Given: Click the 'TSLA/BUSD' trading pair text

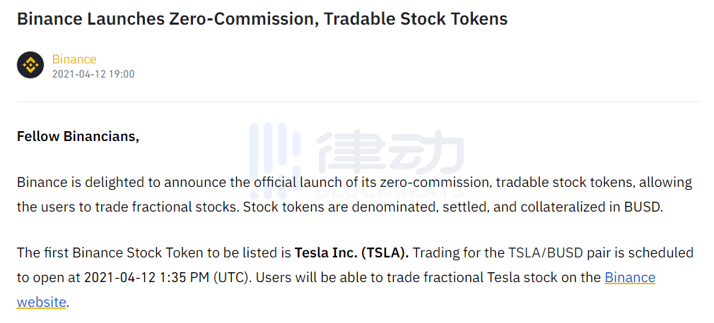Looking at the screenshot, I should (x=544, y=252).
